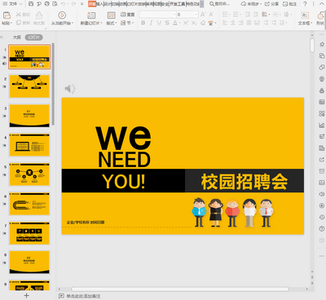
Task: Click the 批注 comment button
Action: pos(289,4)
